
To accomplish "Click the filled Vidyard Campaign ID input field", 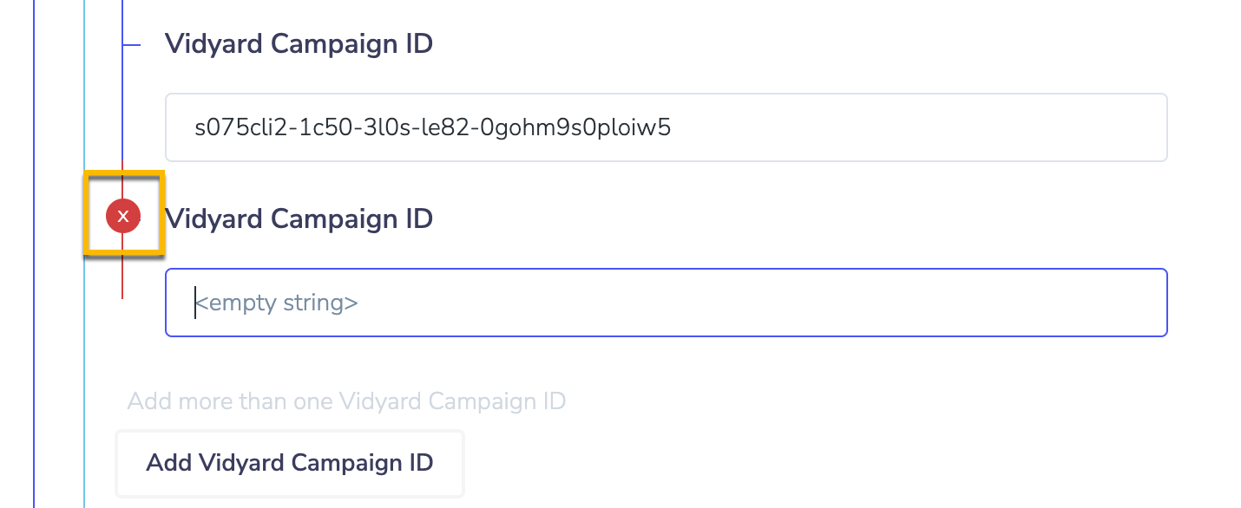I will point(666,127).
